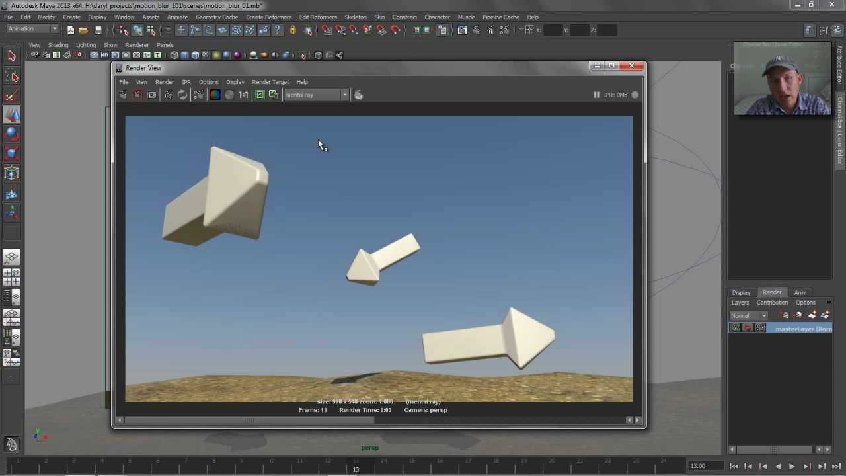Pause IPR tuning with the pause icon
Image resolution: width=846 pixels, height=476 pixels.
tap(597, 95)
